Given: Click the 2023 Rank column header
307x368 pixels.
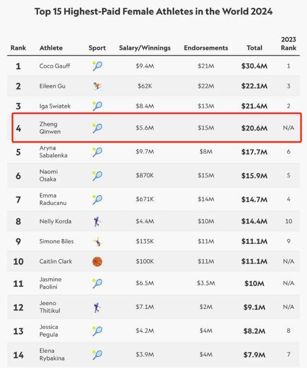Looking at the screenshot, I should click(x=289, y=43).
